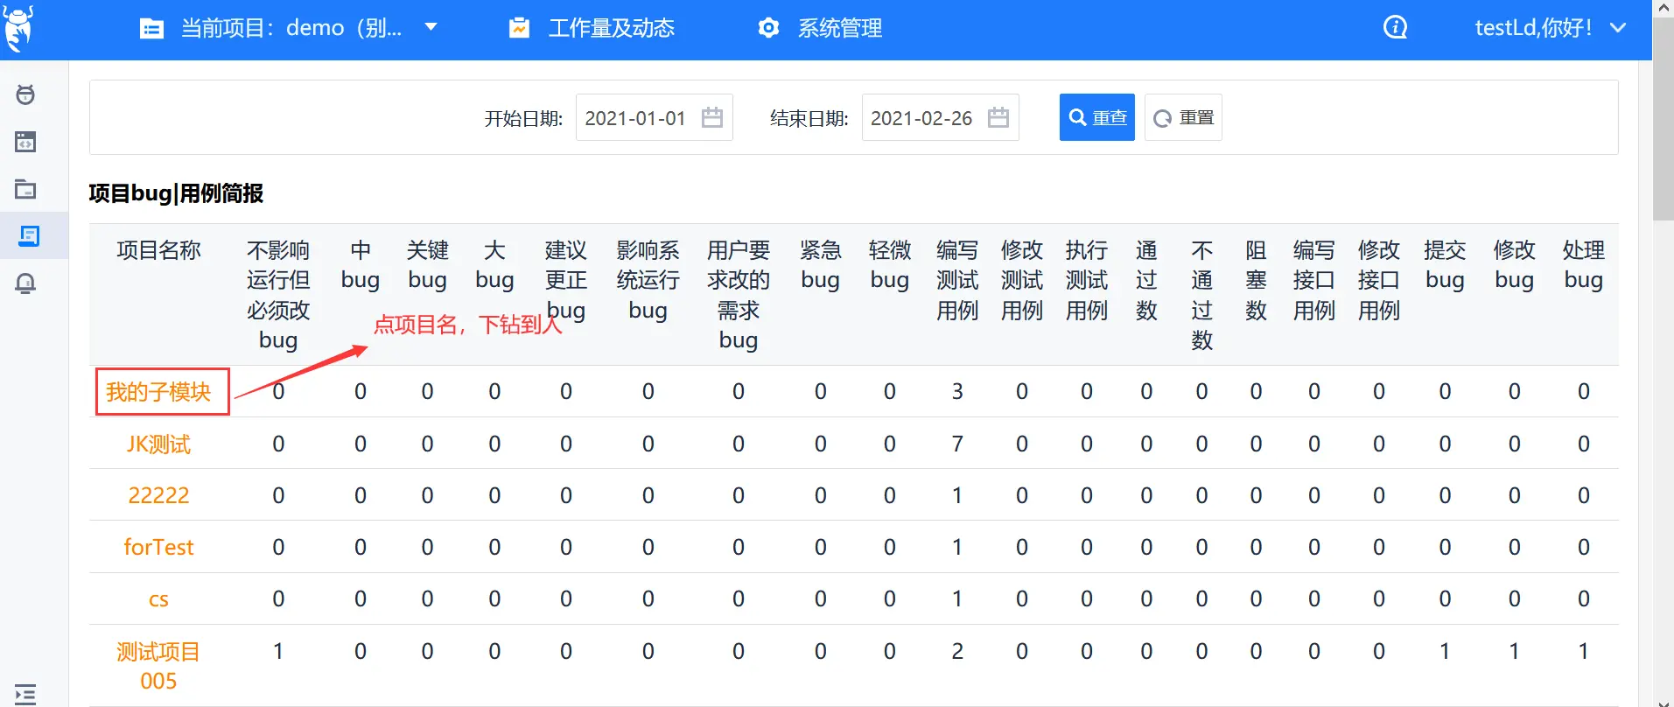This screenshot has height=707, width=1674.
Task: Click 修改接口用例 column header
Action: pyautogui.click(x=1379, y=280)
